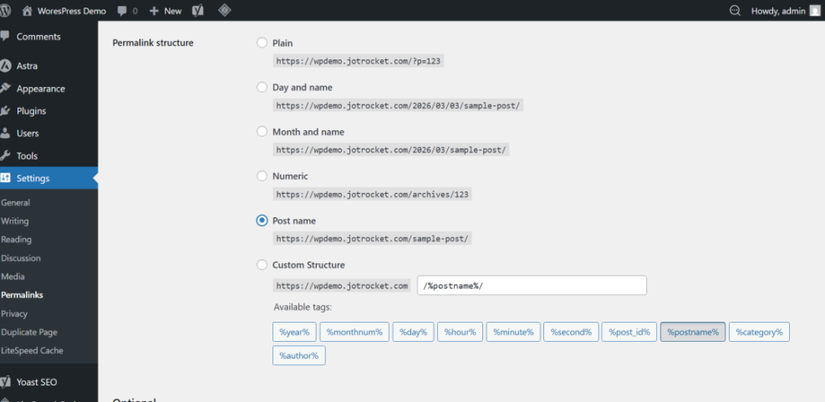
Task: Click Comments sidebar icon
Action: [5, 36]
